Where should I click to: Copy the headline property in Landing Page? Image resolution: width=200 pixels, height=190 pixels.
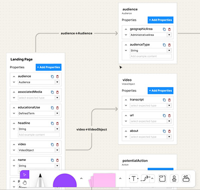coord(52,123)
